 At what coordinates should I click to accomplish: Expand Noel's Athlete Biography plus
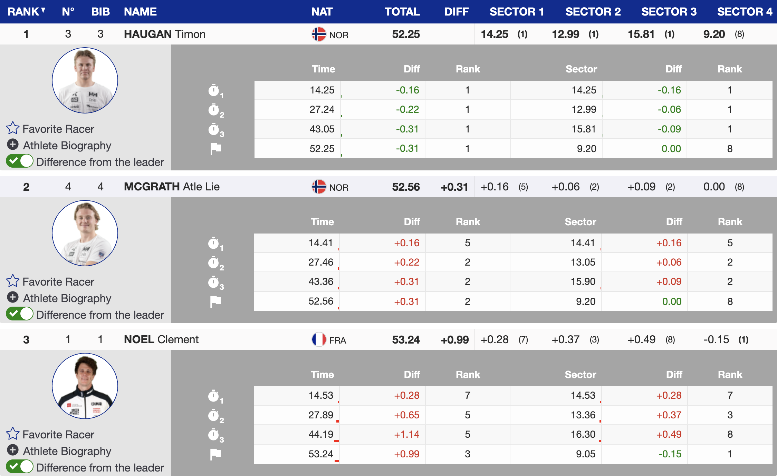(x=13, y=450)
